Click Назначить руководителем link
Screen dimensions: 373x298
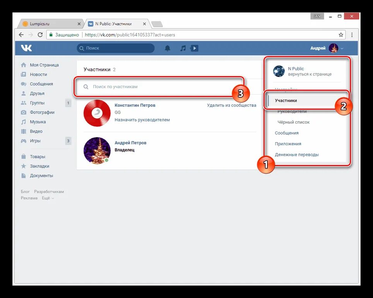(142, 120)
